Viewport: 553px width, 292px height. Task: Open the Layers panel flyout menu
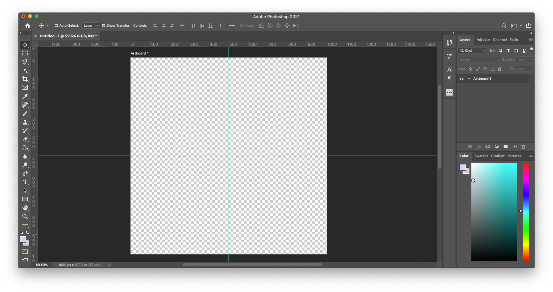coord(531,40)
